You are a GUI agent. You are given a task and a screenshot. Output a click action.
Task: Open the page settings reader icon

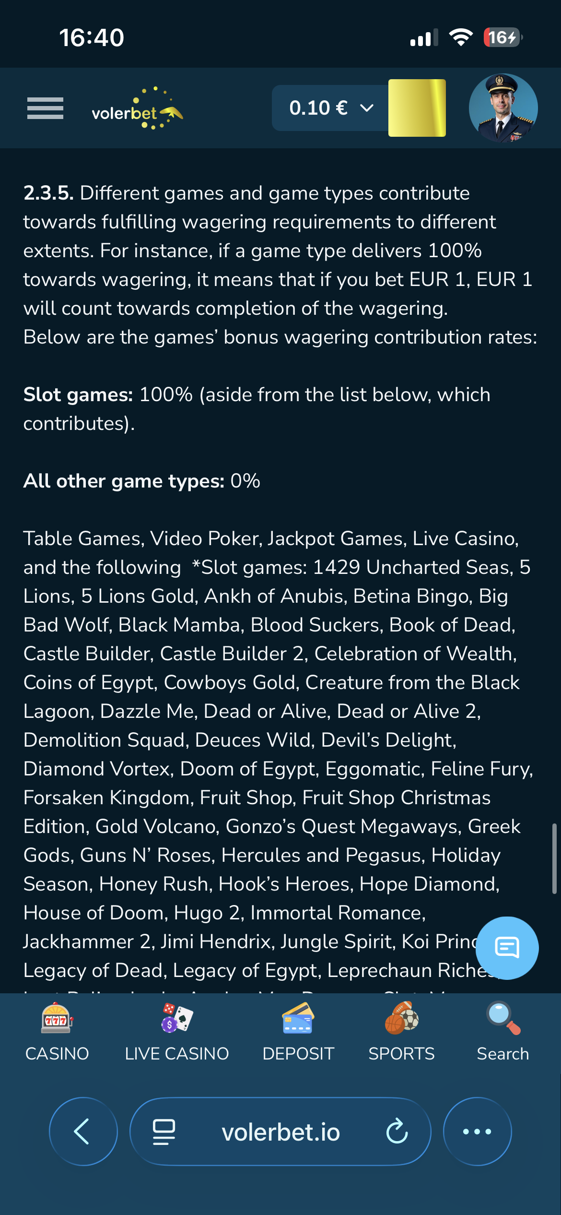(x=164, y=1131)
